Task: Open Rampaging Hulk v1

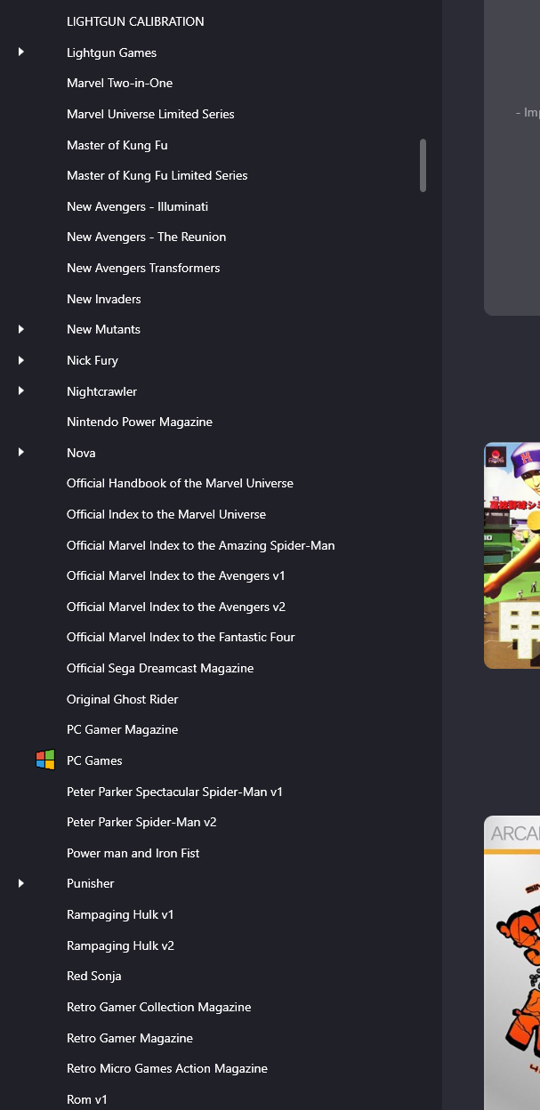Action: pyautogui.click(x=120, y=914)
